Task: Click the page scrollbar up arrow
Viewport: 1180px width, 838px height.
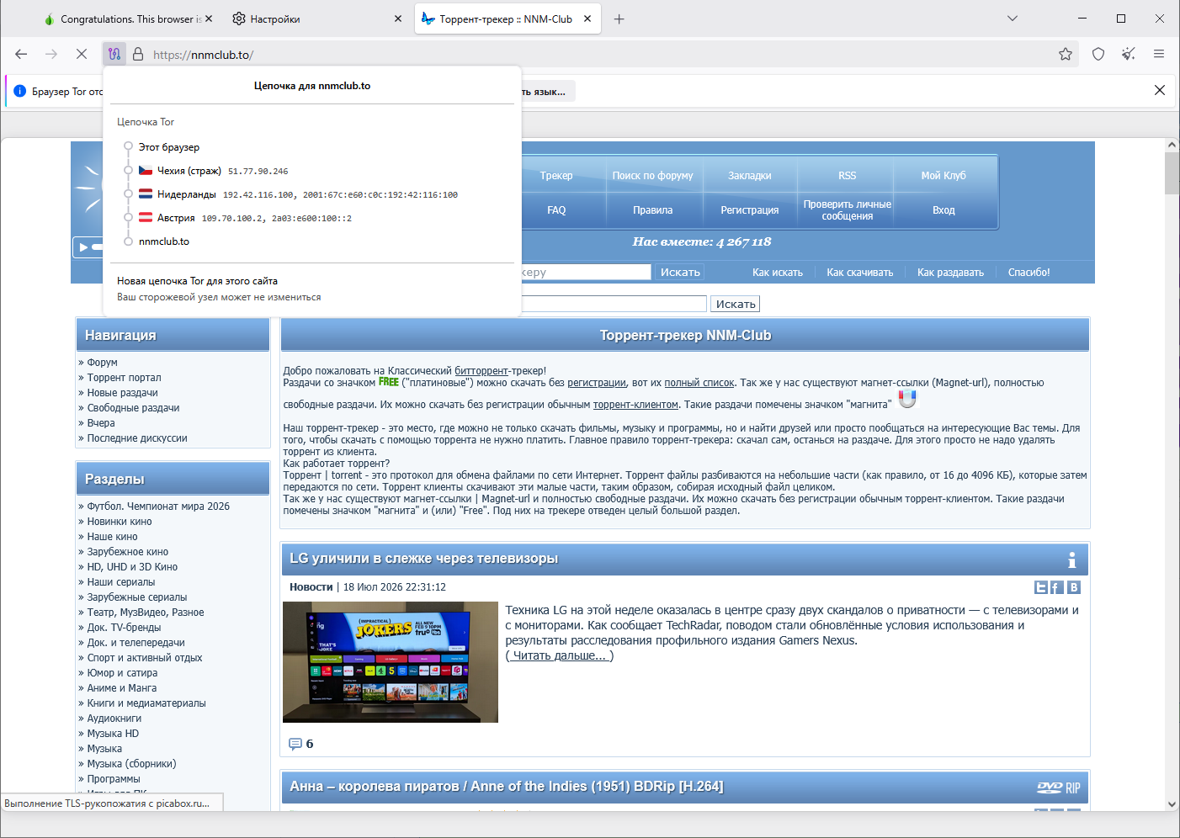Action: point(1172,146)
